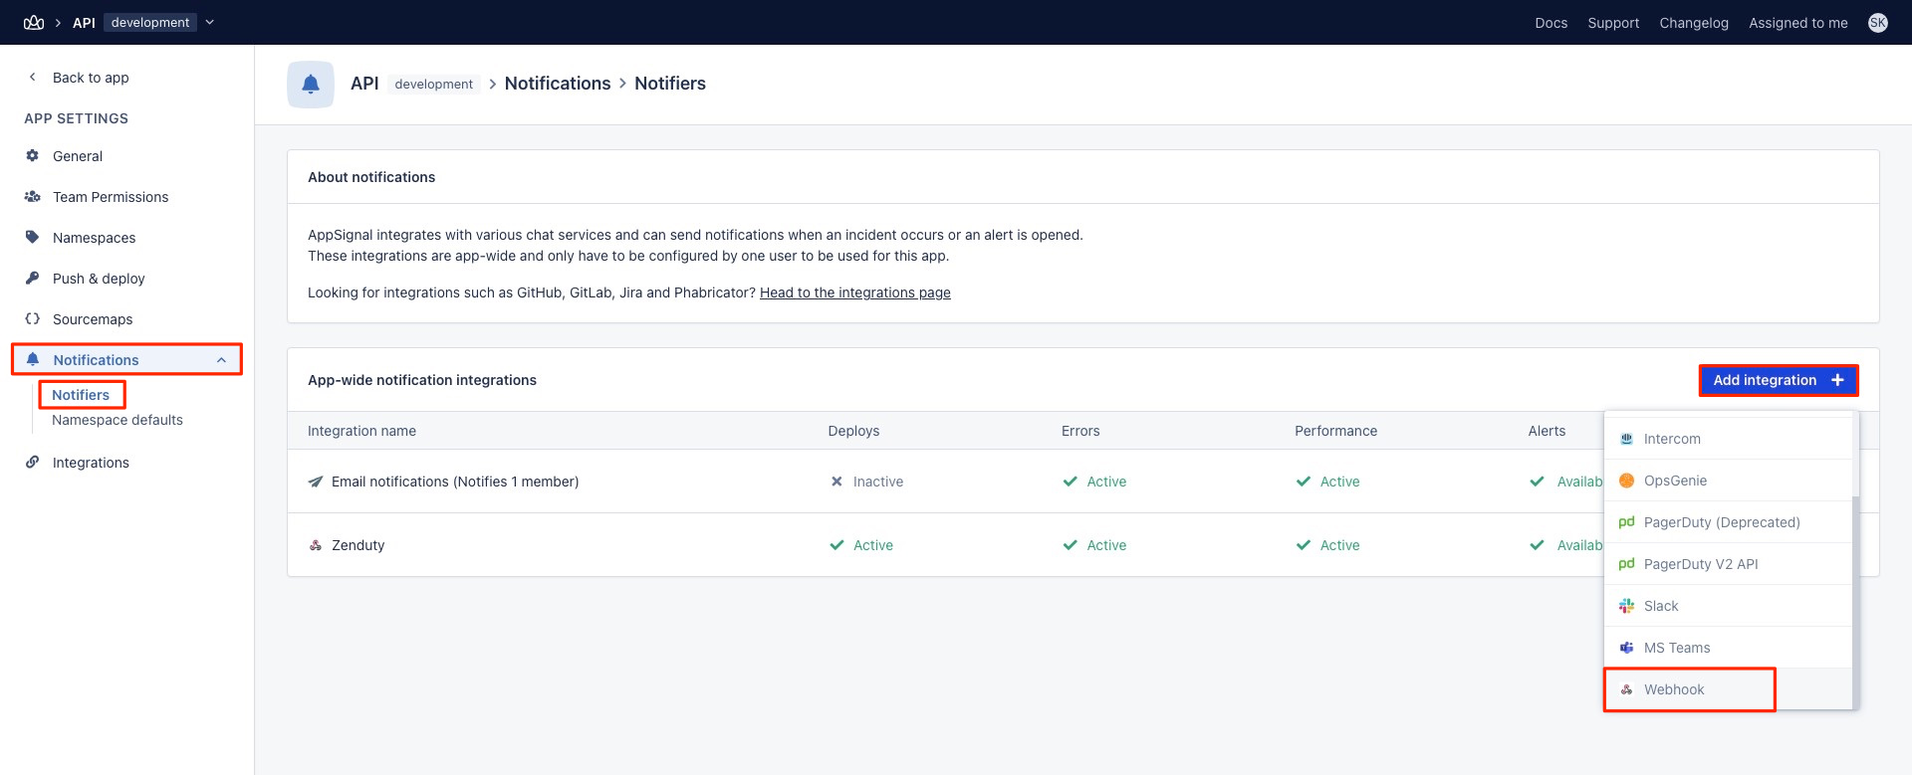Click Email Performance Active status
Image resolution: width=1912 pixels, height=775 pixels.
(1327, 482)
